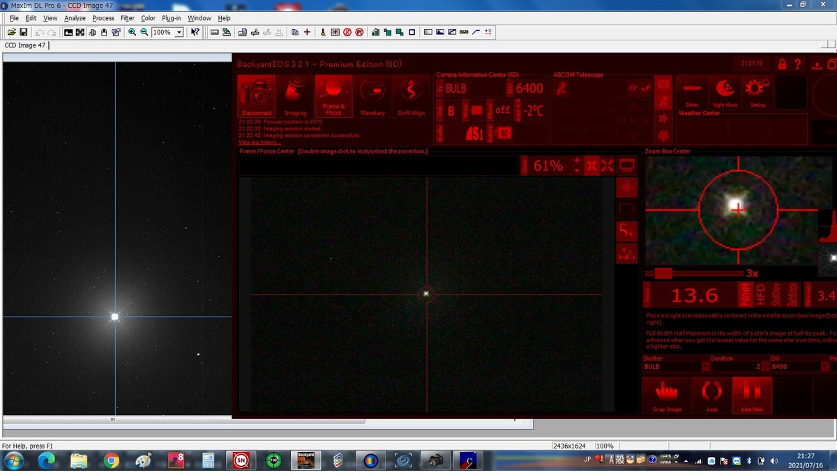The width and height of the screenshot is (837, 475).
Task: Click the Loop button
Action: tap(711, 395)
